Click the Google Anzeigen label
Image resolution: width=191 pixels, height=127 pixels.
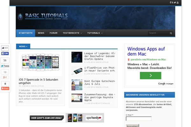point(166,84)
